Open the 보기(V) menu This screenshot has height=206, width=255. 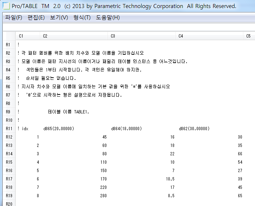pos(59,18)
